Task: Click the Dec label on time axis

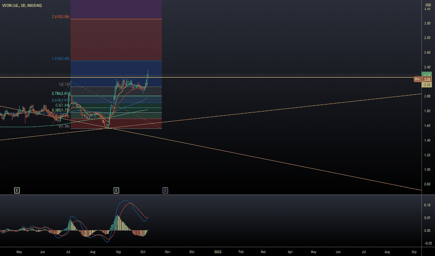Action: [192, 252]
